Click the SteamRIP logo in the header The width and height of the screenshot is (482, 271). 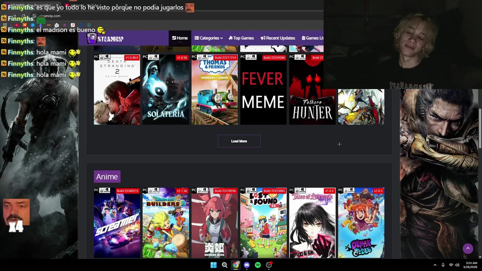click(x=105, y=38)
